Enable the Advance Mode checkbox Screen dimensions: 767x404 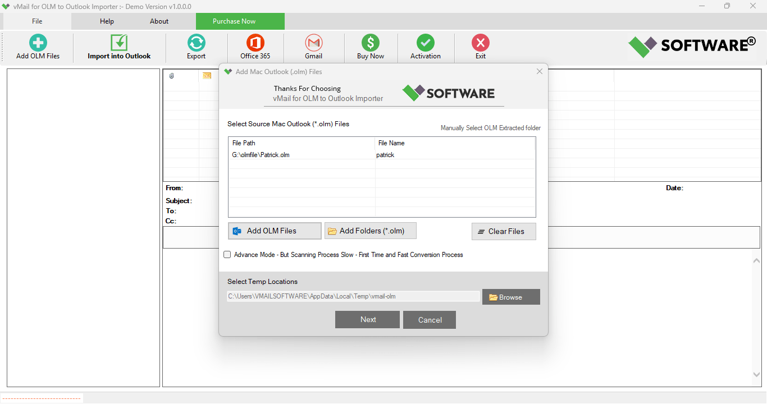coord(227,255)
